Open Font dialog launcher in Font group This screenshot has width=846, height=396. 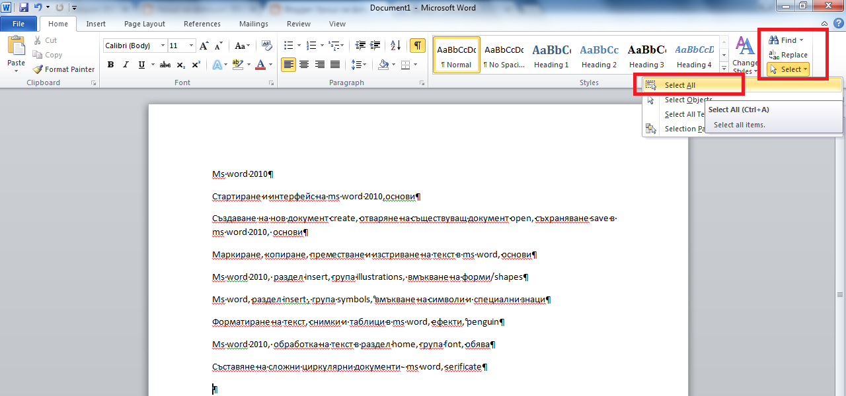point(271,83)
